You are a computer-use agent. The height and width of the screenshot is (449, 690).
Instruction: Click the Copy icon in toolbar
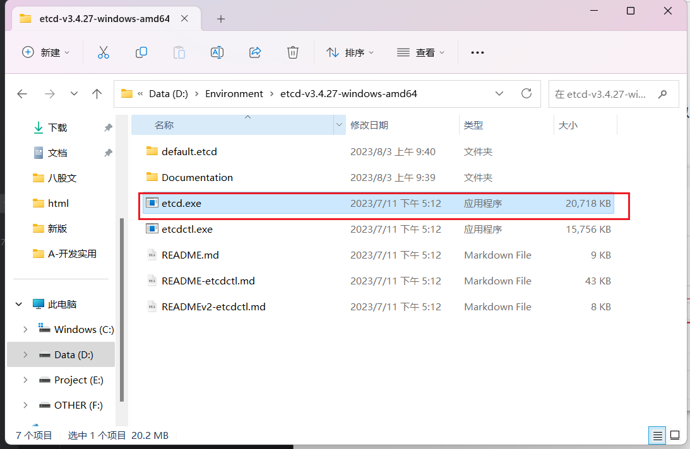(x=141, y=53)
